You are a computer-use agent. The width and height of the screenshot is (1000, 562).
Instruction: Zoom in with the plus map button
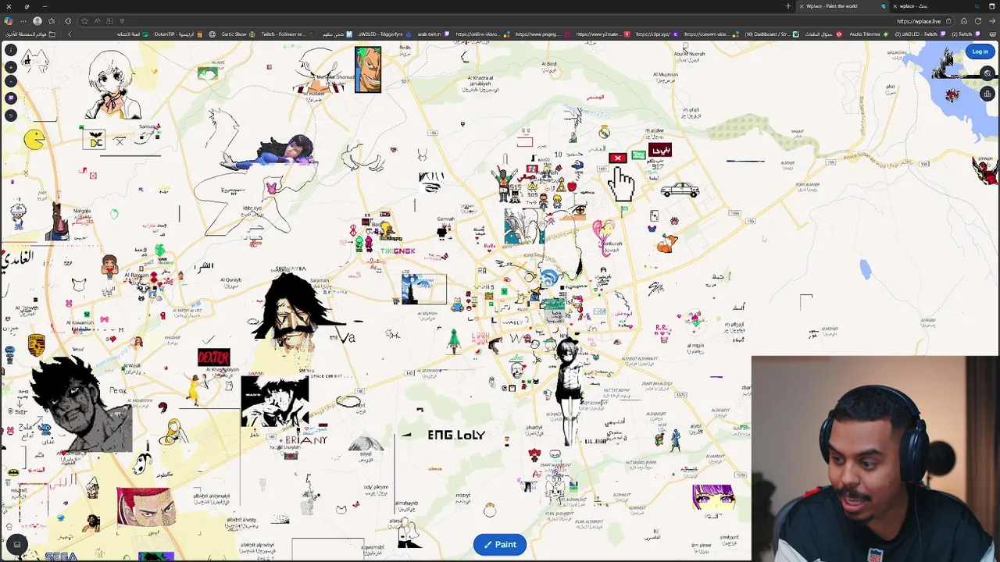11,67
